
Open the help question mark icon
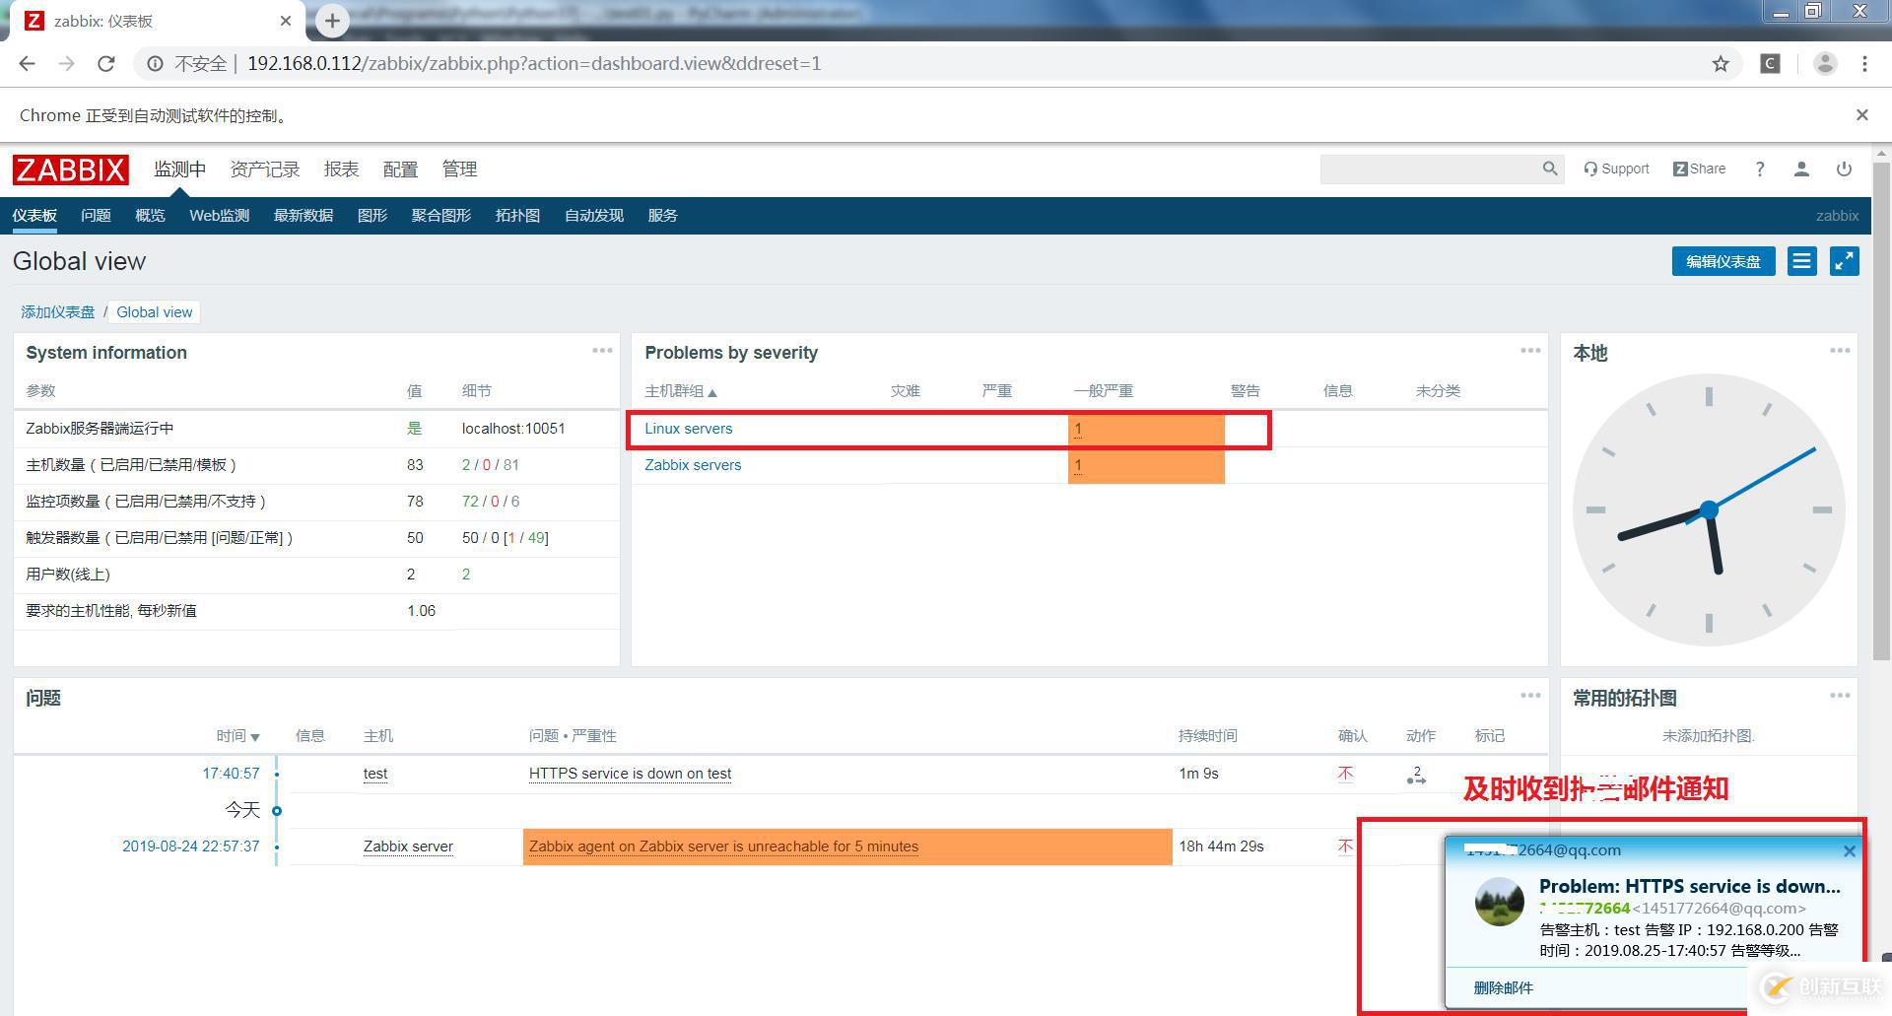click(1760, 169)
